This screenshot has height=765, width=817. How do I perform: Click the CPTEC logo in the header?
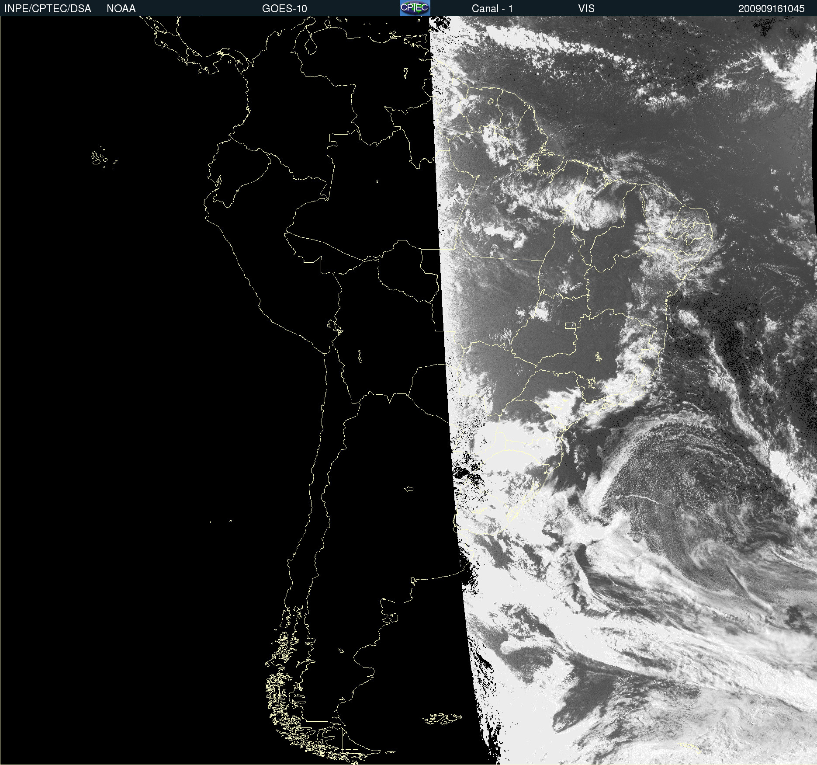pos(415,8)
